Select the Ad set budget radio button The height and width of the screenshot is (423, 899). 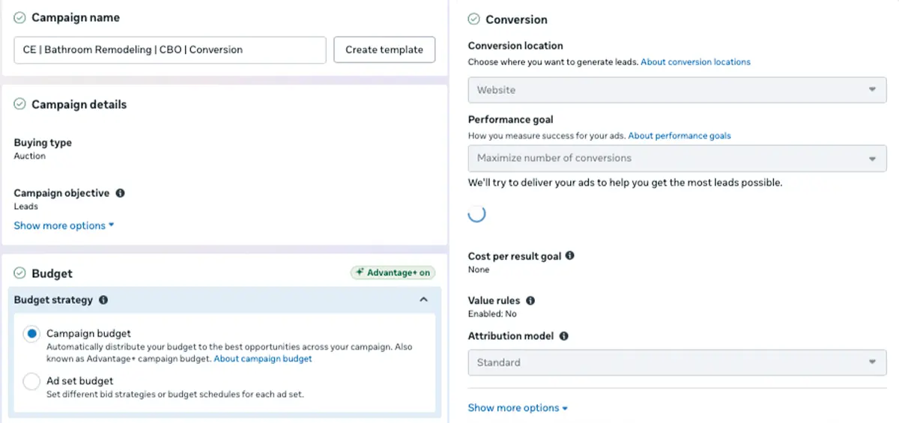pyautogui.click(x=31, y=382)
